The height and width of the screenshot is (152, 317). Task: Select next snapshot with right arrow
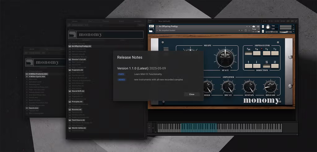click(x=242, y=31)
